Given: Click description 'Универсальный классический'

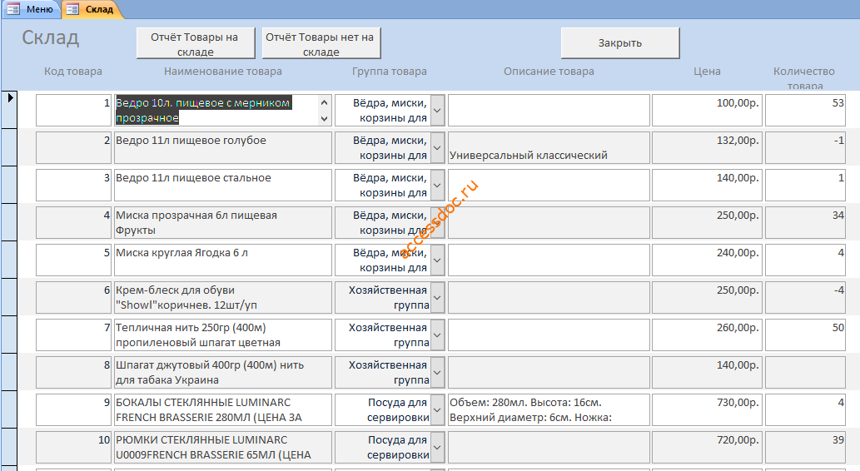Looking at the screenshot, I should pyautogui.click(x=549, y=147).
